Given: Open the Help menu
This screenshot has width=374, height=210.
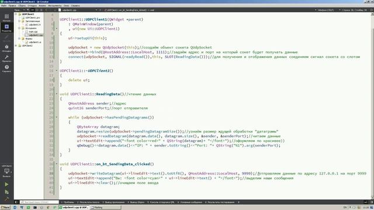Looking at the screenshot, I should point(75,5).
